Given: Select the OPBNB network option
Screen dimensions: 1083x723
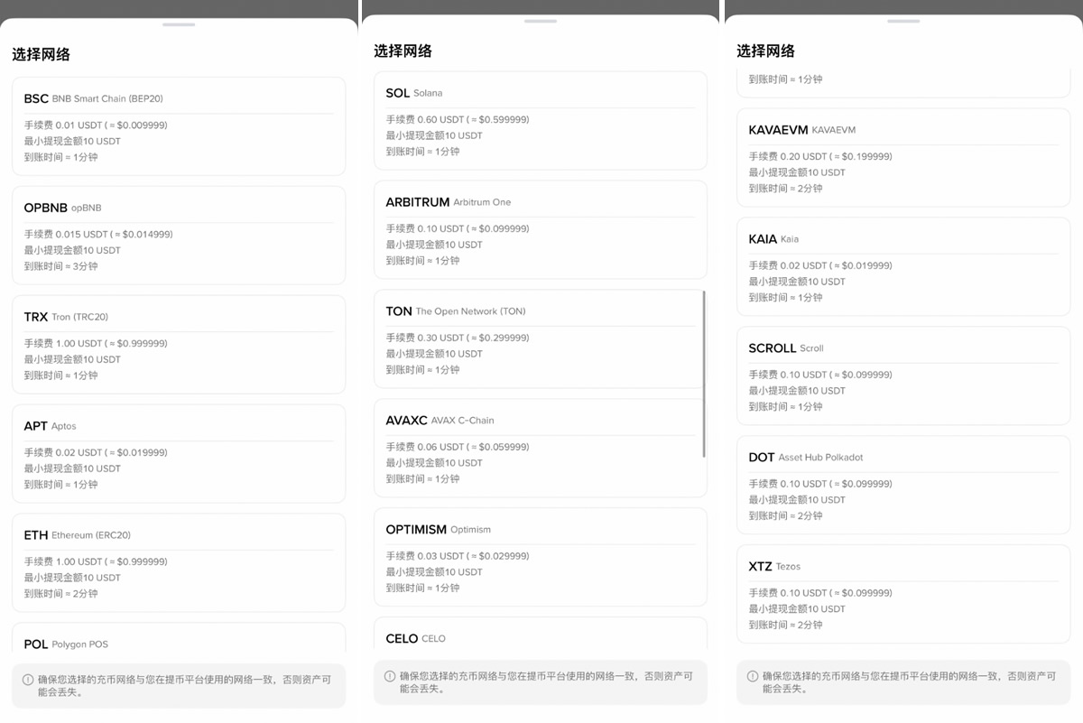Looking at the screenshot, I should pyautogui.click(x=178, y=236).
